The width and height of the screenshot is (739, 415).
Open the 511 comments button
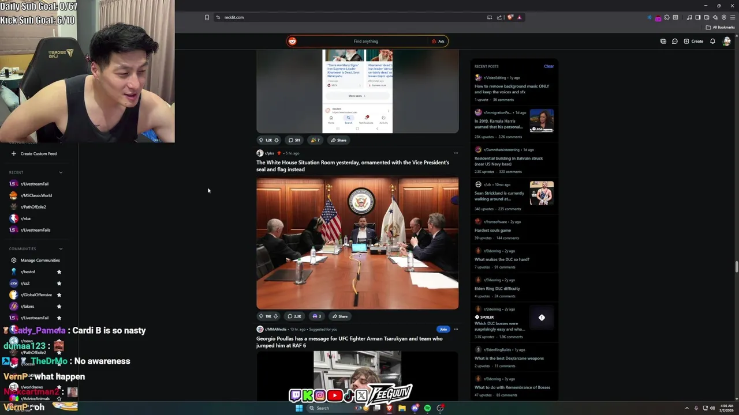click(294, 140)
